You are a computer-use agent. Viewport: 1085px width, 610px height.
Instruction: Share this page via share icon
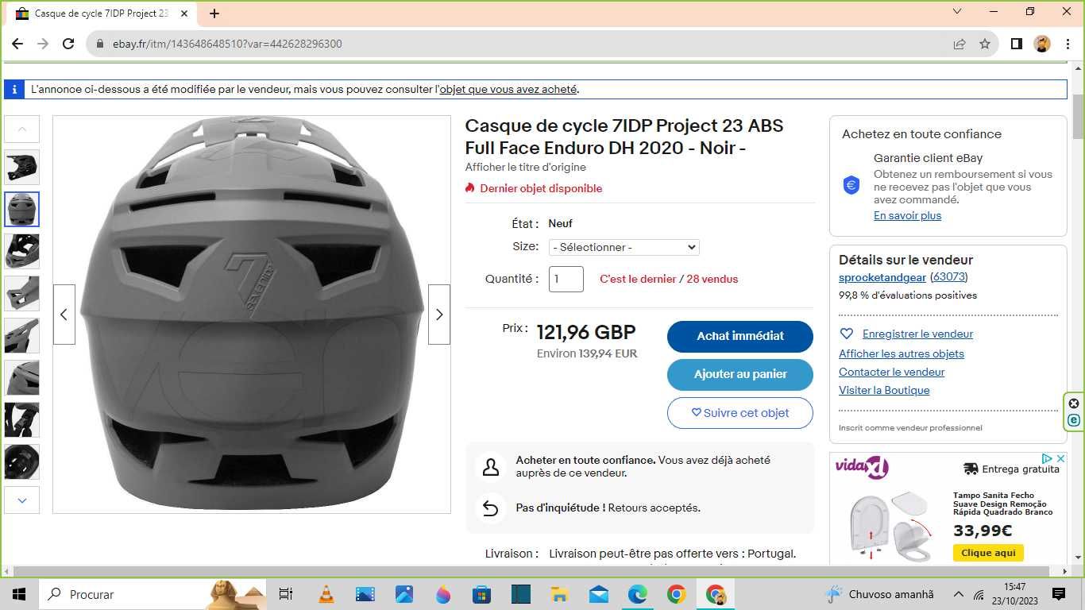pos(960,44)
